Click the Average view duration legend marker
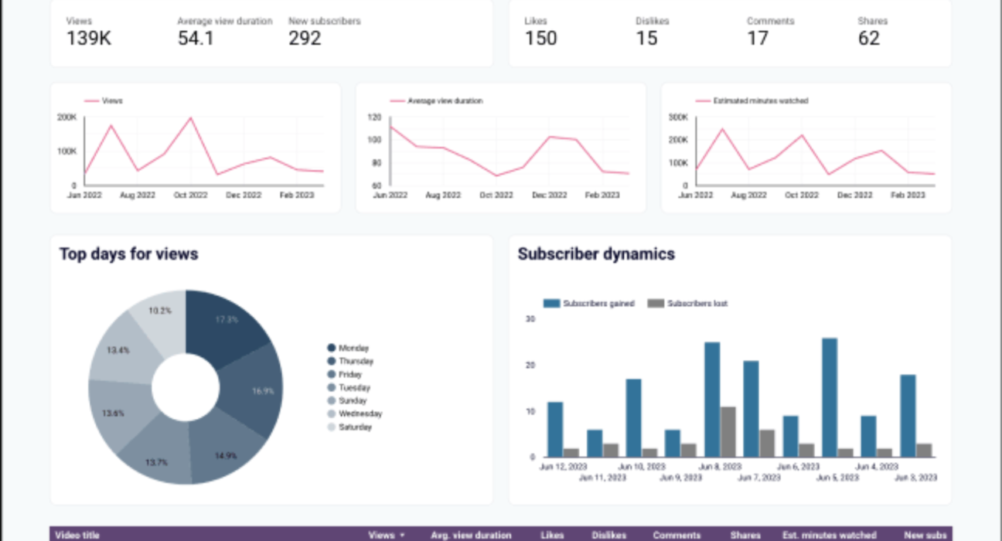1002x541 pixels. click(x=397, y=101)
